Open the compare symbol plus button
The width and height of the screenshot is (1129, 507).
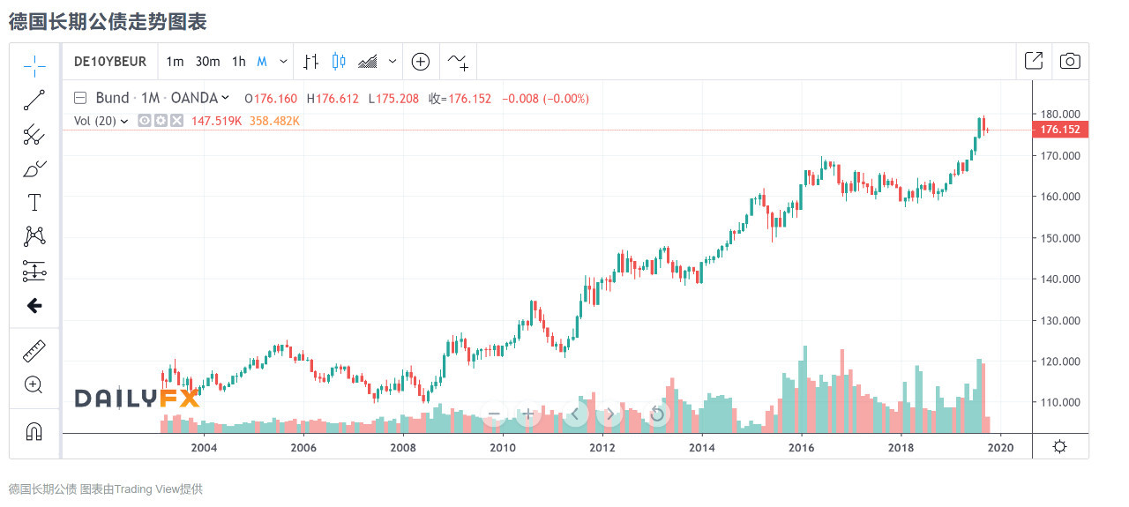421,62
